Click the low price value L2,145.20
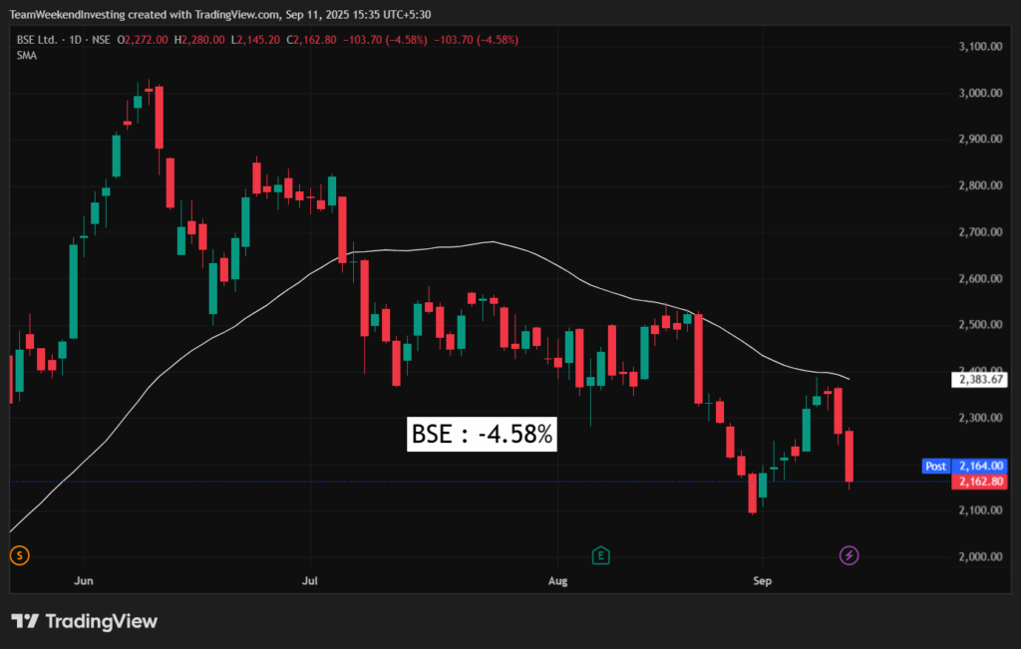The width and height of the screenshot is (1021, 649). point(255,40)
